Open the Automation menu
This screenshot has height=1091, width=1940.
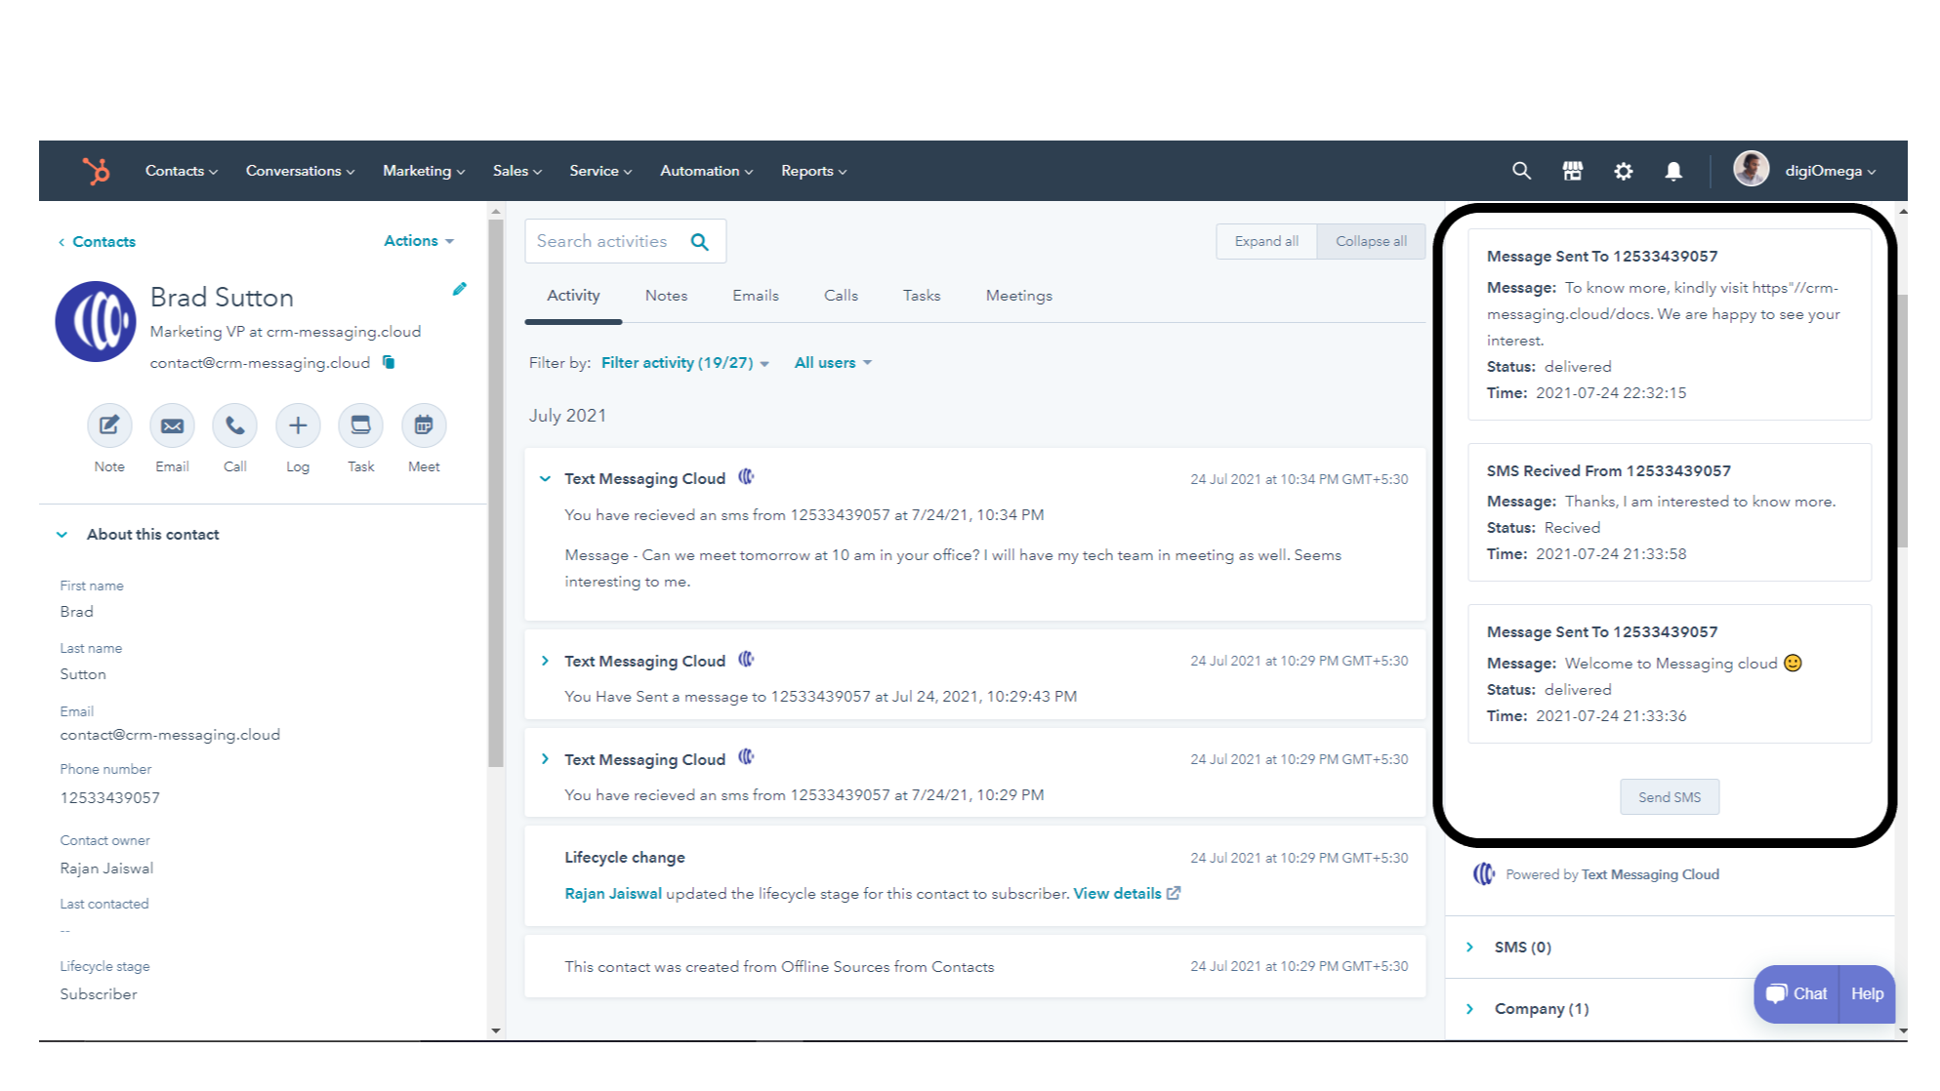(x=706, y=171)
